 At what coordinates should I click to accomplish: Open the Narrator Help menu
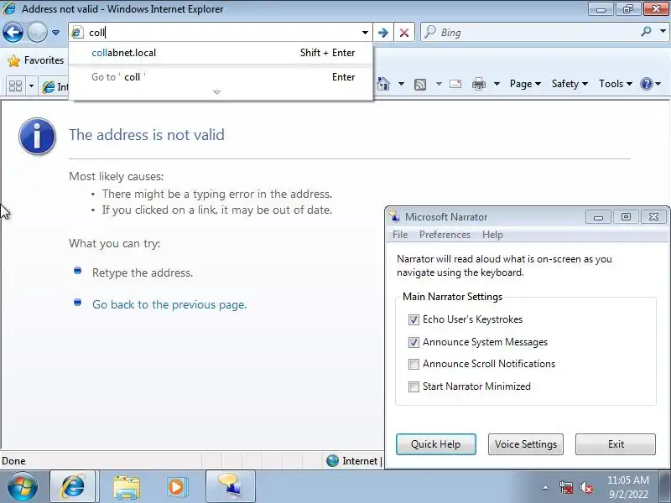tap(492, 235)
